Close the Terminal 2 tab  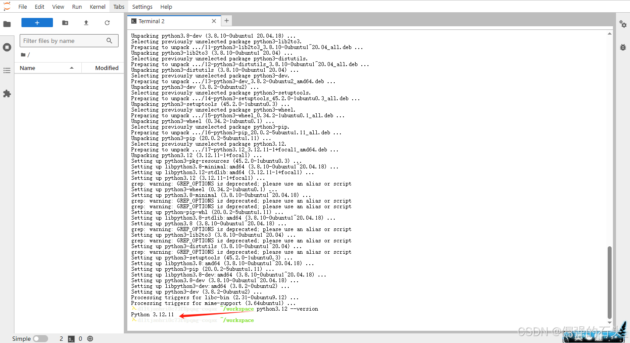pyautogui.click(x=214, y=21)
